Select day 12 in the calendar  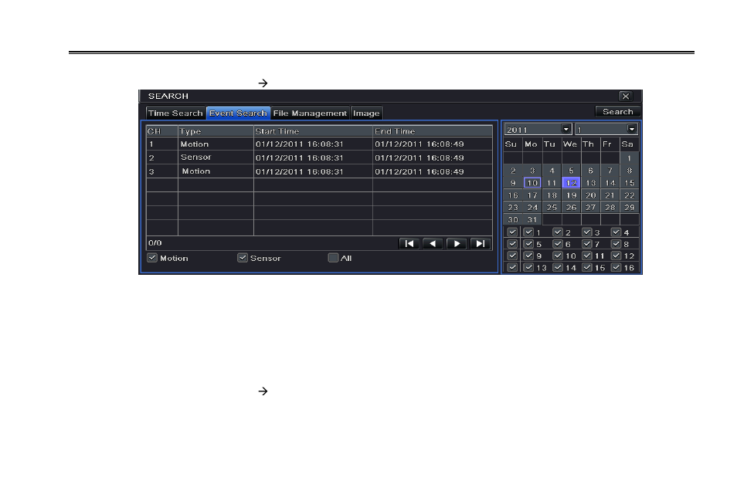click(x=571, y=183)
